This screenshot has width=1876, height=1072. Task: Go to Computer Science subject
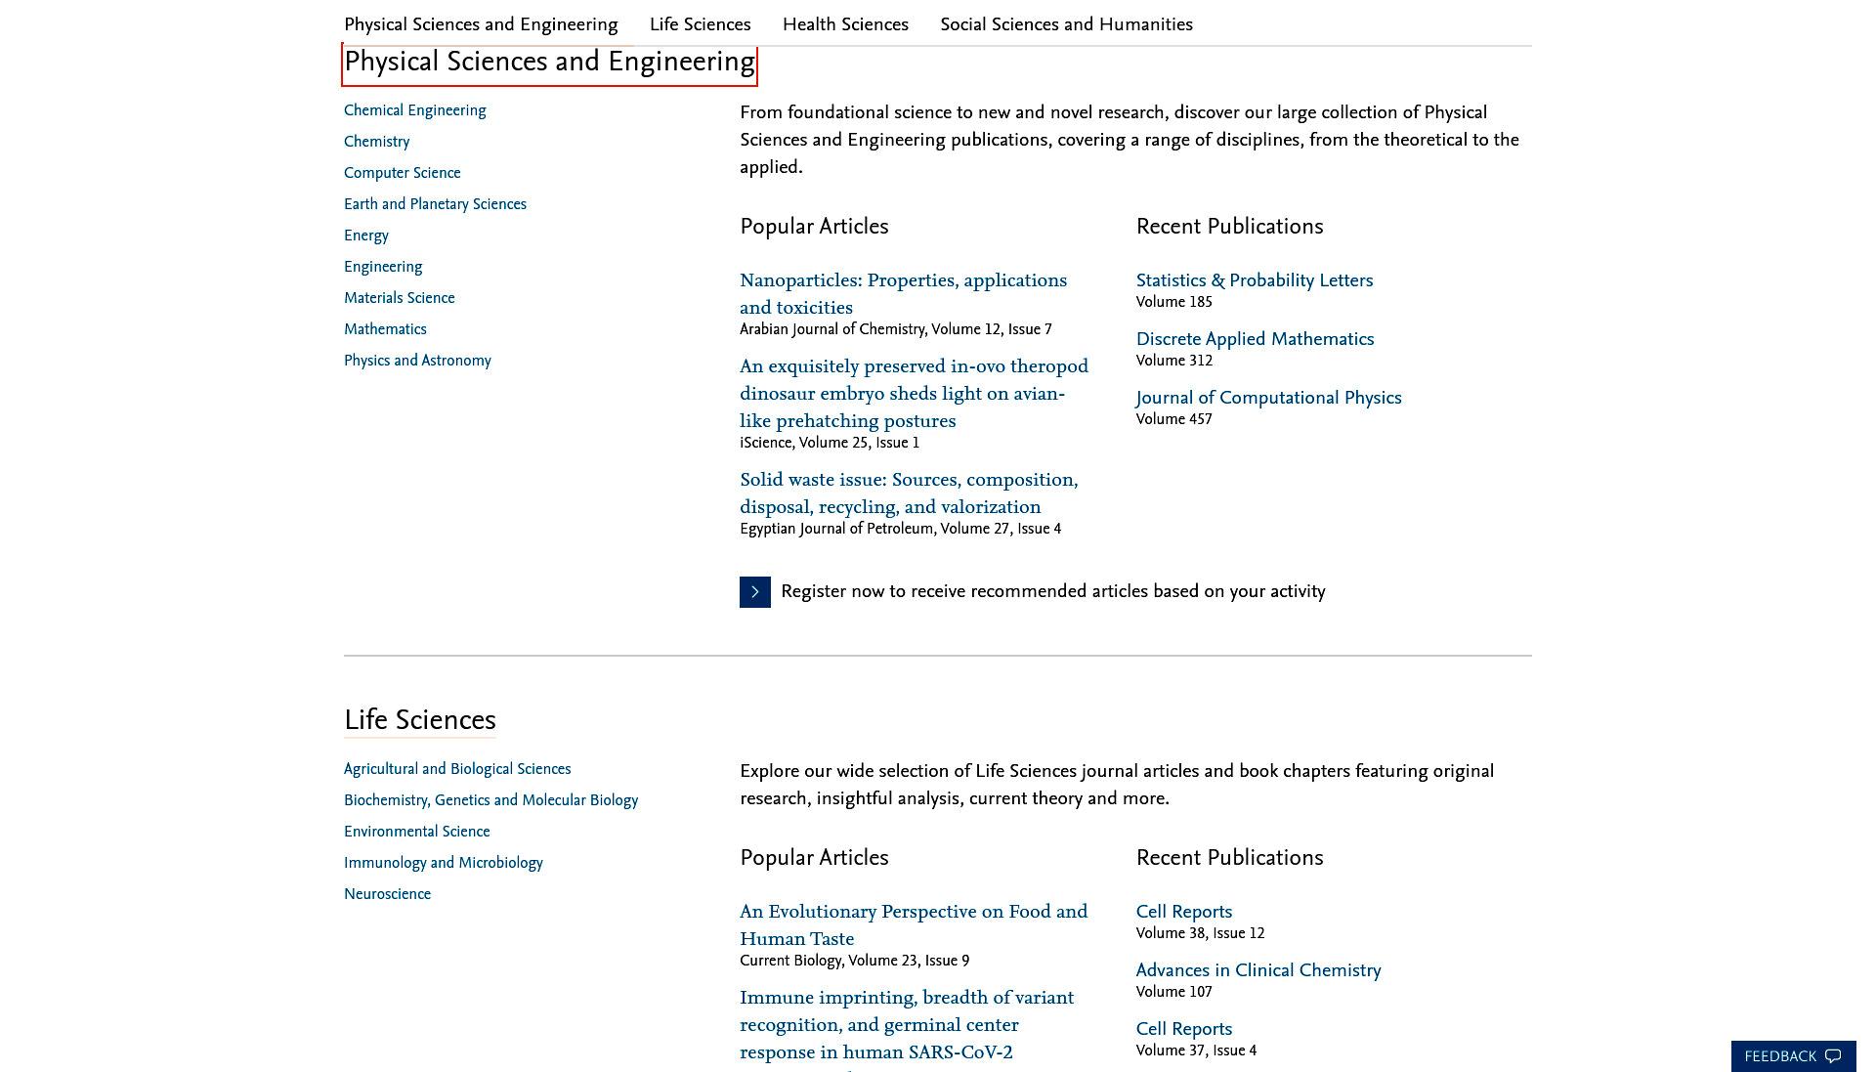pos(403,173)
